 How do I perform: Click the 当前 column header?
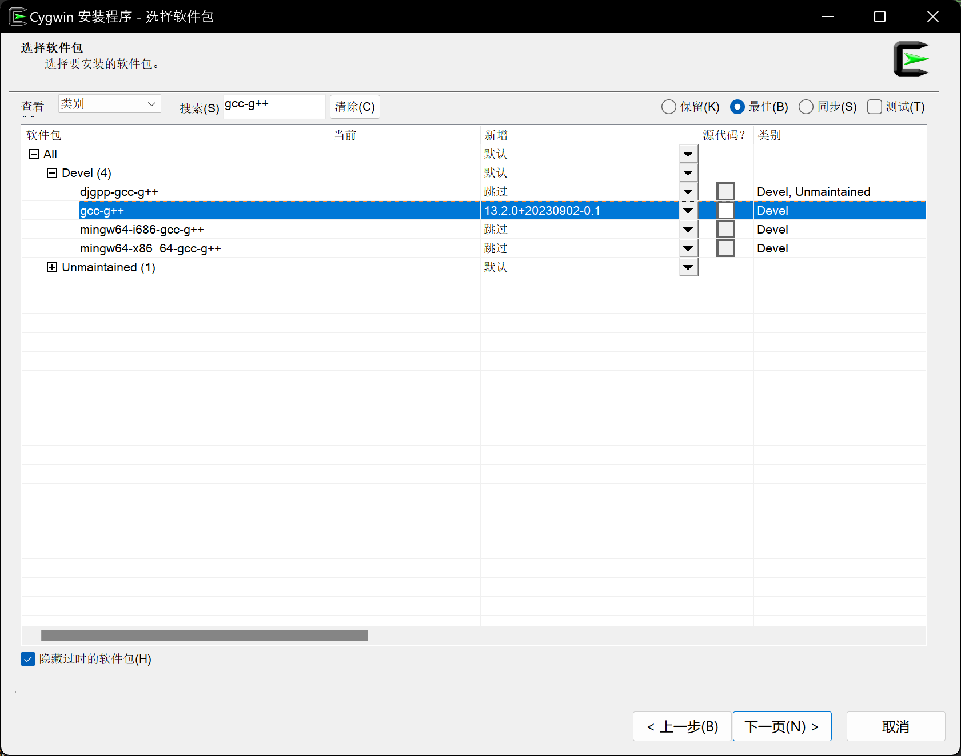tap(405, 135)
